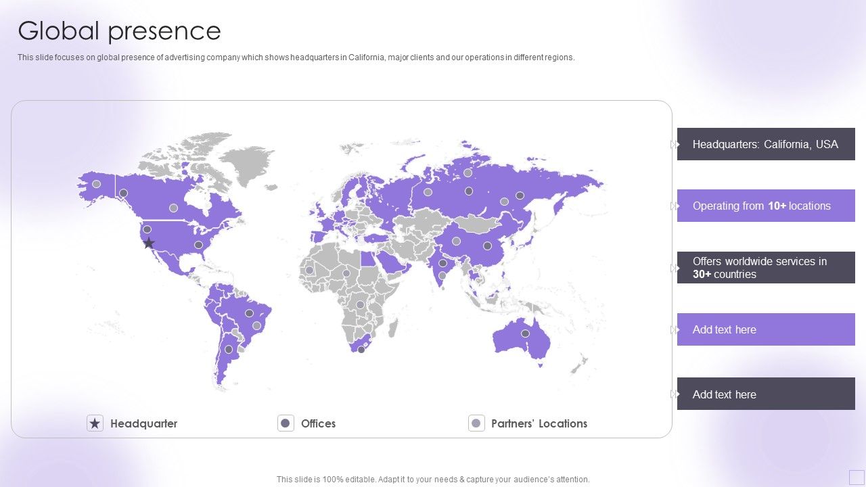Viewport: 866px width, 487px height.
Task: Select the "Partners' Locations" legend label
Action: 539,423
